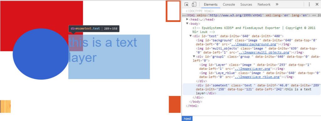Select the sometext div row

click(252, 89)
